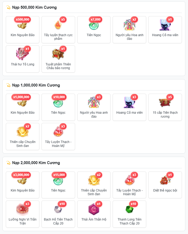The image size is (188, 234).
Task: Click the Nạp 500,000 Kim Cương heading
Action: [34, 7]
